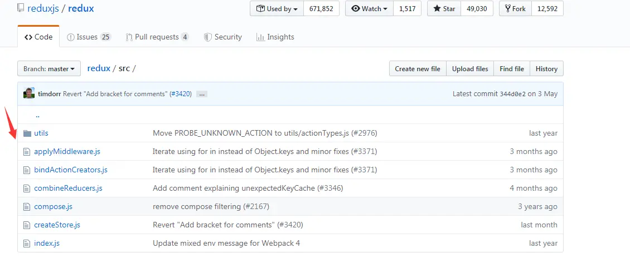Switch to the Pull requests tab
Screen dimensions: 630x278
(157, 37)
